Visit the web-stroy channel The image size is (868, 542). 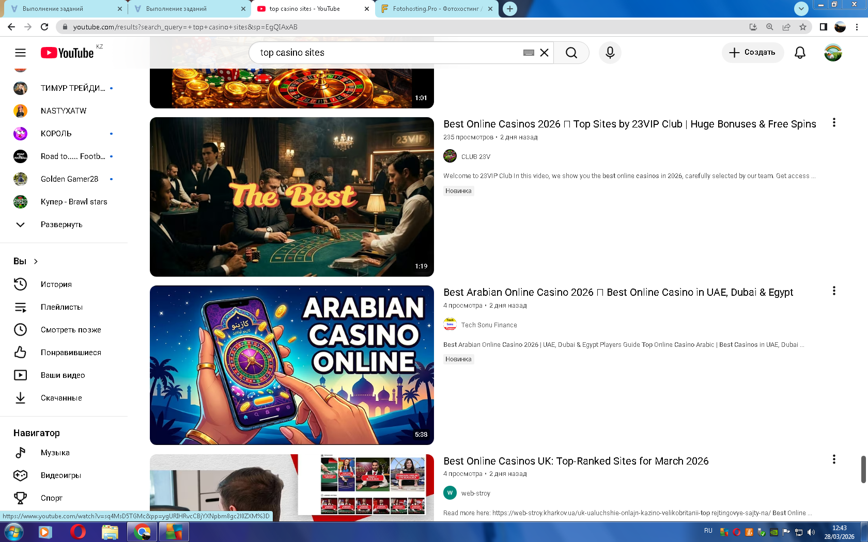pos(476,493)
